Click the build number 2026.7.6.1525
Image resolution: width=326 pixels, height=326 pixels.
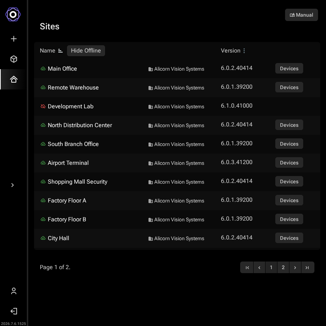pyautogui.click(x=13, y=323)
